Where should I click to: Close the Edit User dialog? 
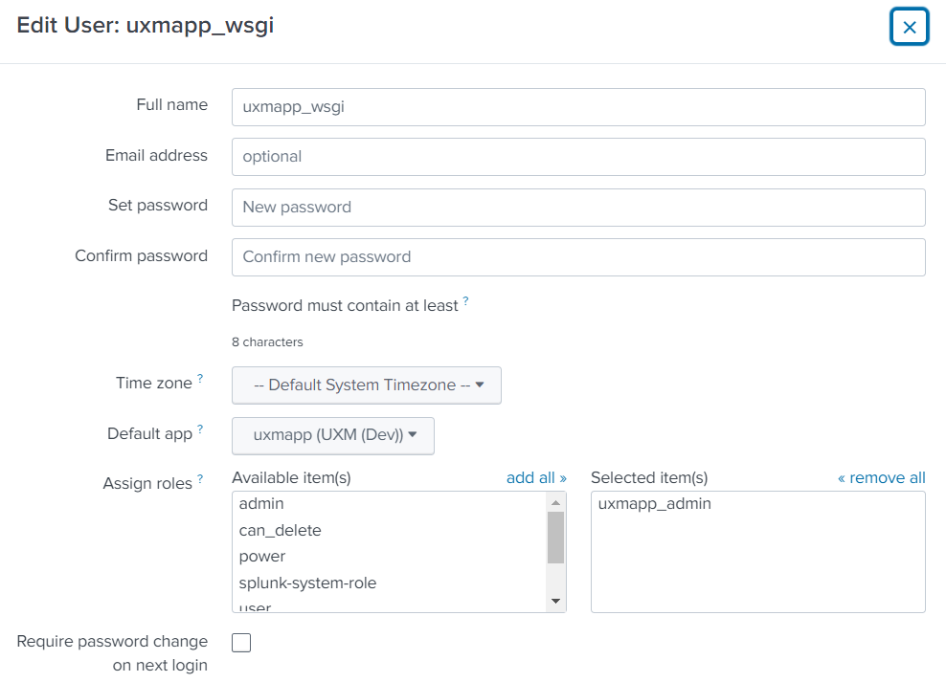pos(909,27)
